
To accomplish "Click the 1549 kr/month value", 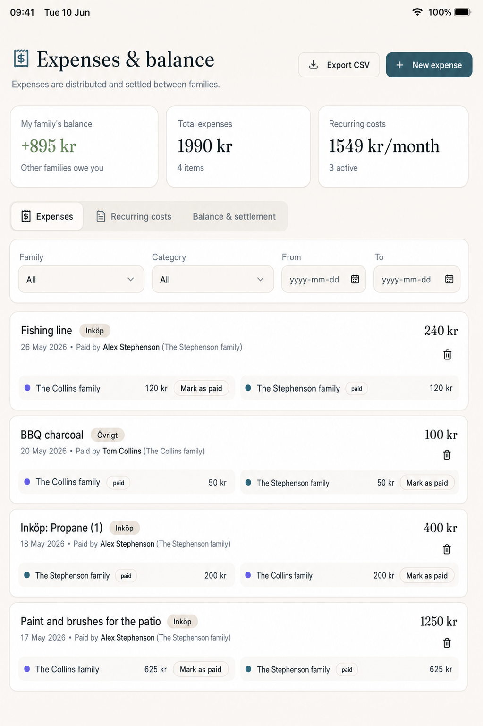I will click(x=384, y=146).
